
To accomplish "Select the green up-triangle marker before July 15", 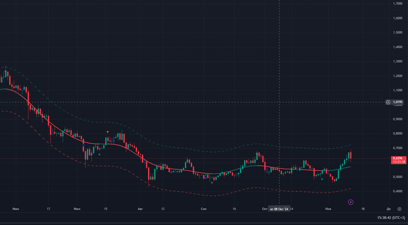I will point(99,154).
